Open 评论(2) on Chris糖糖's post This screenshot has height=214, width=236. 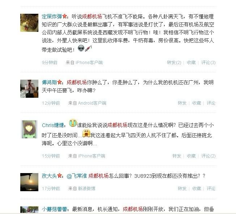pyautogui.click(x=208, y=156)
